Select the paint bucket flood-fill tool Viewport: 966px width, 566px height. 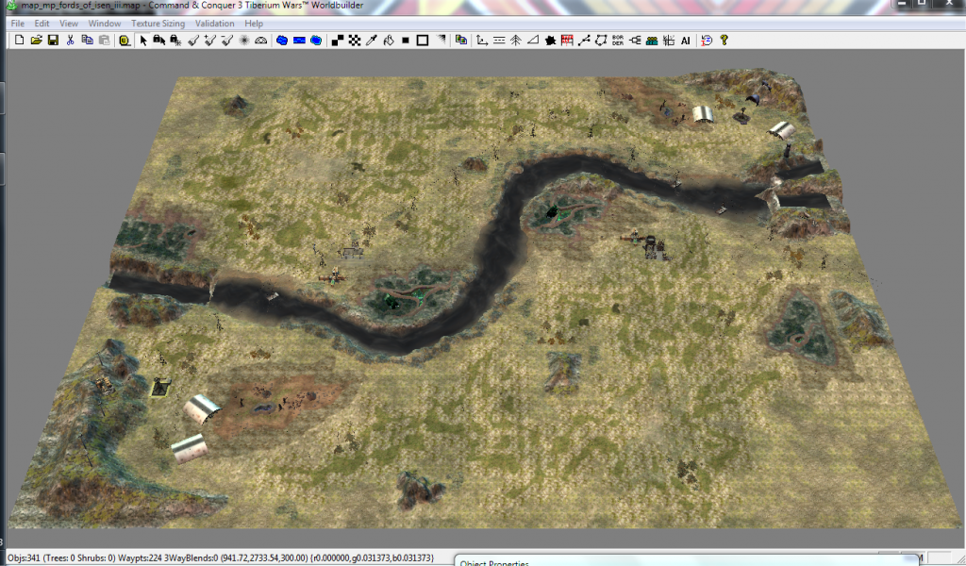pyautogui.click(x=389, y=41)
